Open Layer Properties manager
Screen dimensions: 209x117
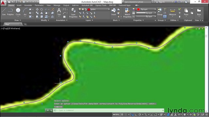click(73, 13)
